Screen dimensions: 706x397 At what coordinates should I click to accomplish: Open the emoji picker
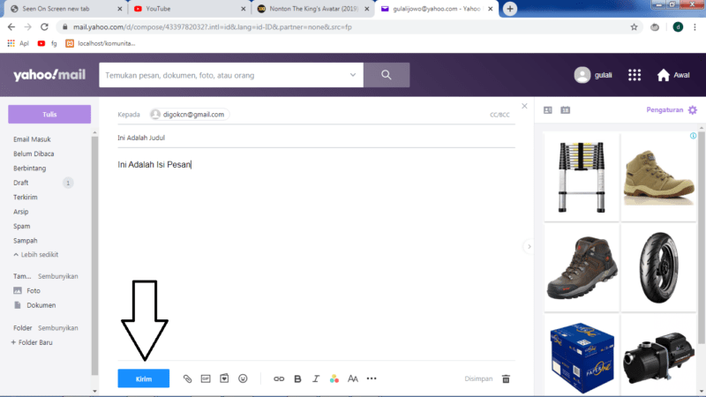click(x=243, y=378)
